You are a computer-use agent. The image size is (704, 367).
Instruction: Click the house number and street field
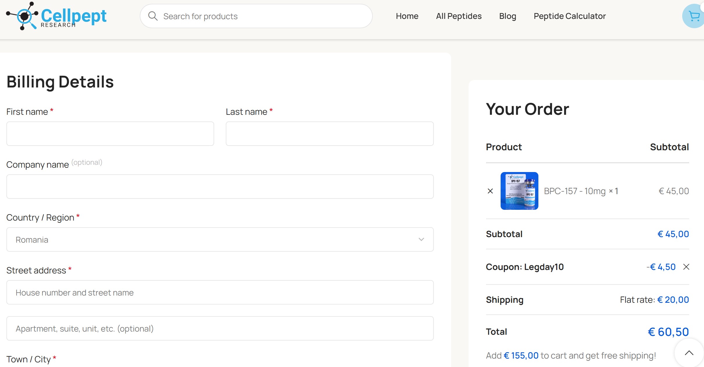coord(220,292)
